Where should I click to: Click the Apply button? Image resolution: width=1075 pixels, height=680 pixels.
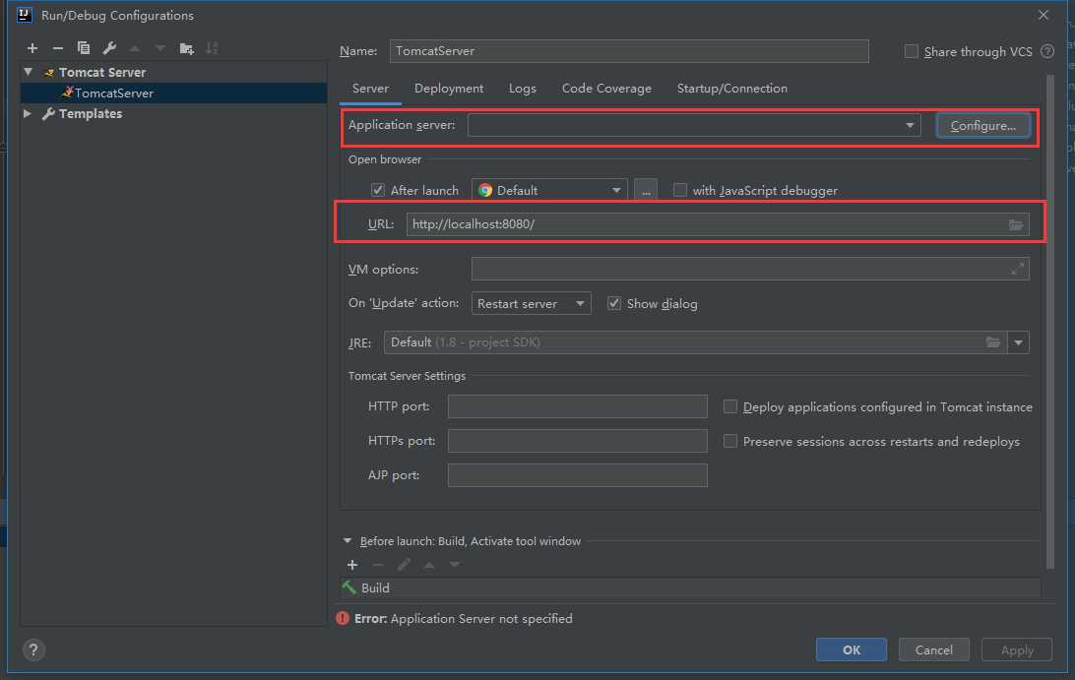tap(1017, 649)
